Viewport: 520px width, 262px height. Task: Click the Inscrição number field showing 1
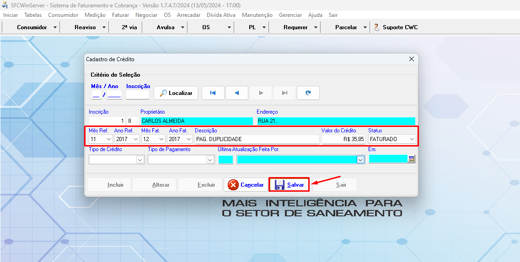pyautogui.click(x=107, y=121)
